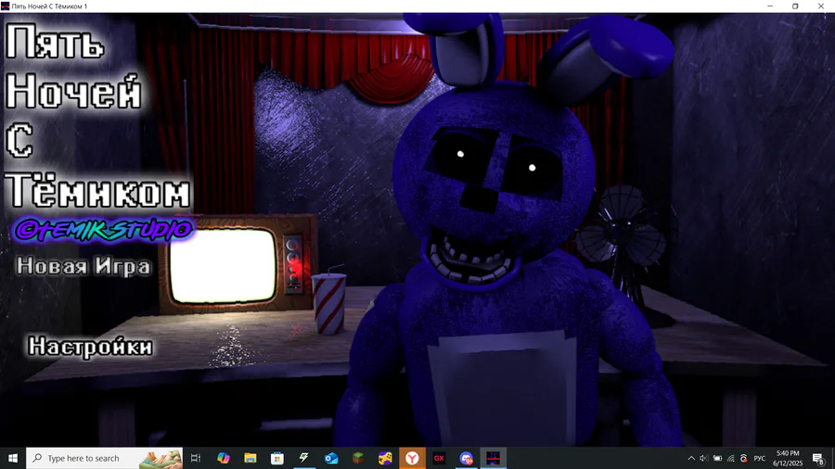
Task: Open the notification center with 8 alerts
Action: (x=818, y=459)
